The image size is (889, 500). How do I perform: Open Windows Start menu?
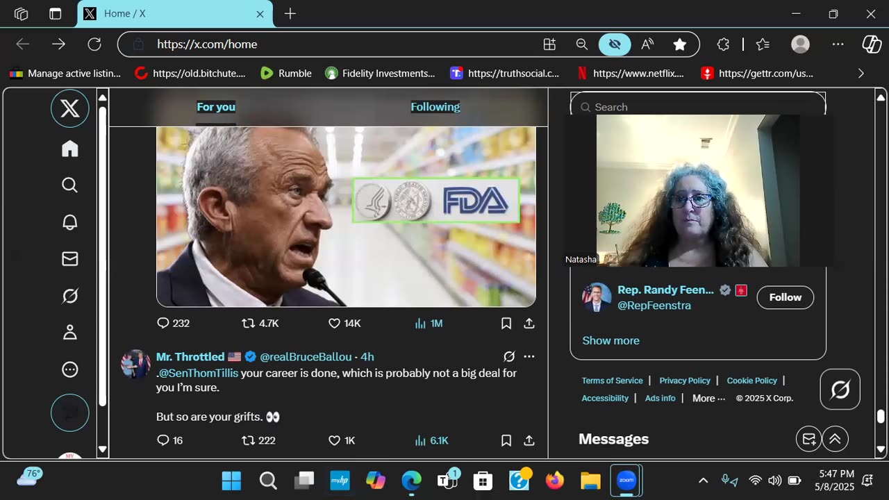[231, 481]
